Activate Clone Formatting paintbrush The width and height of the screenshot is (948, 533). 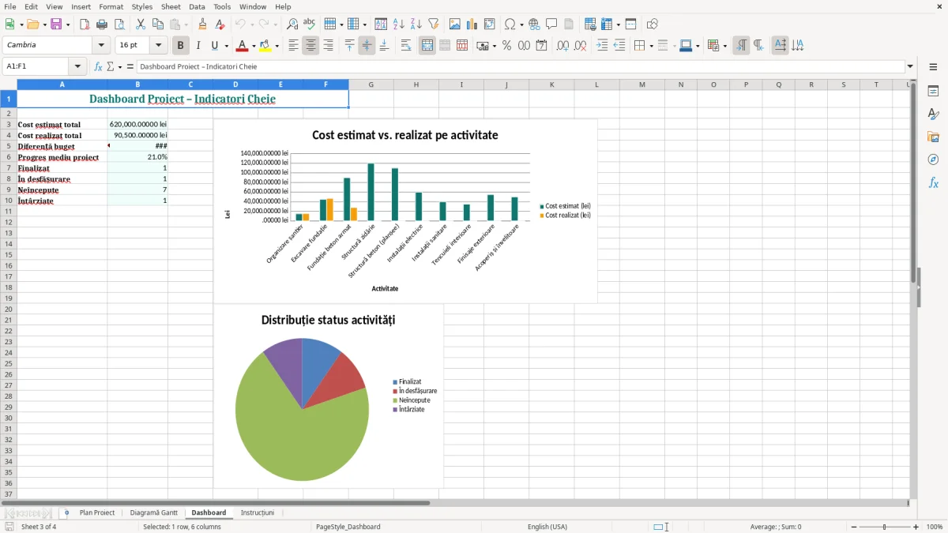pos(203,24)
